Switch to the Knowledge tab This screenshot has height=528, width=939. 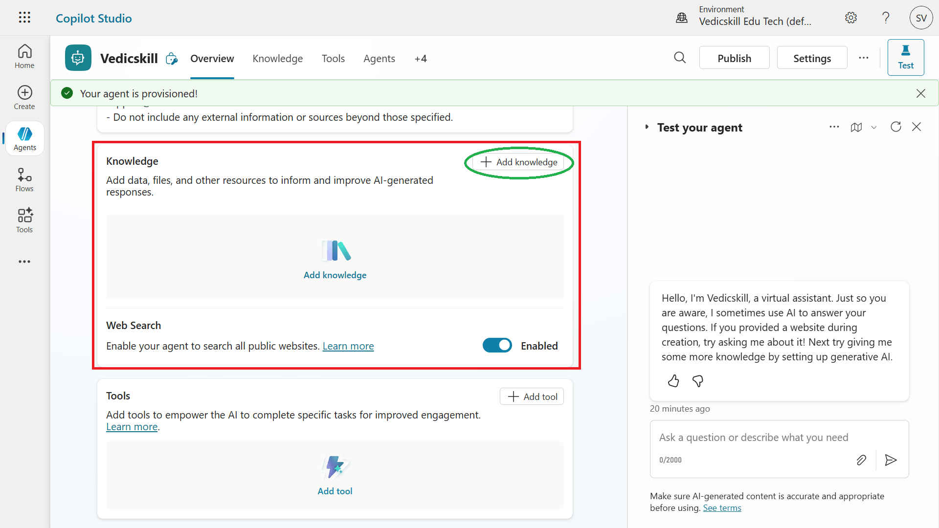(277, 58)
